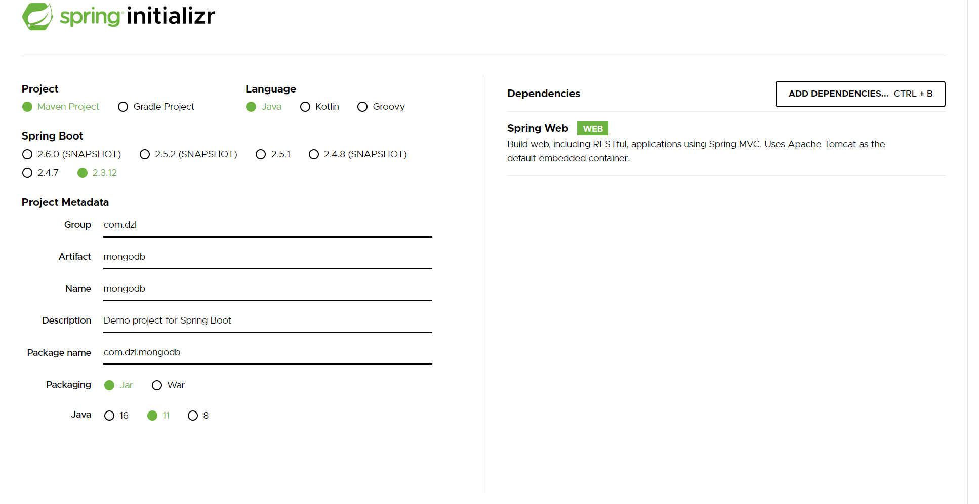Edit the Group field com.dzl
979x504 pixels.
click(x=268, y=225)
